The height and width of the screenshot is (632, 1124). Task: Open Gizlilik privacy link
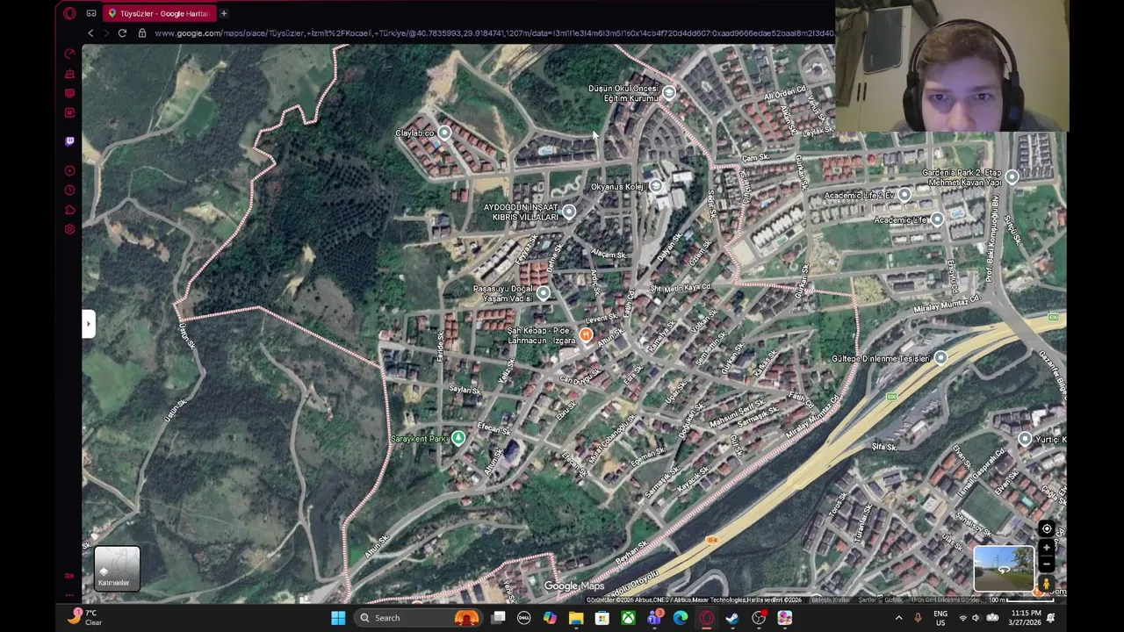click(892, 600)
